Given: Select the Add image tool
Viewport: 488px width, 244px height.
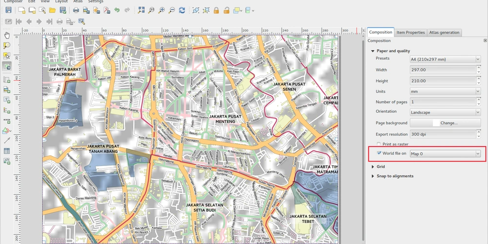Looking at the screenshot, I should (x=7, y=90).
